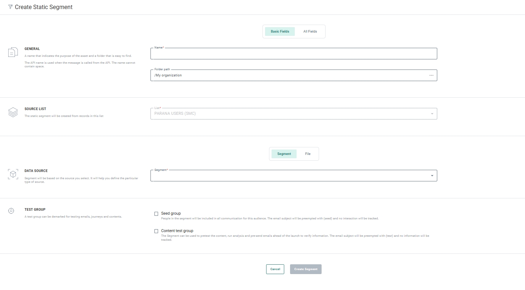Enable the Seed group checkbox
Screen dimensions: 525x290
156,214
